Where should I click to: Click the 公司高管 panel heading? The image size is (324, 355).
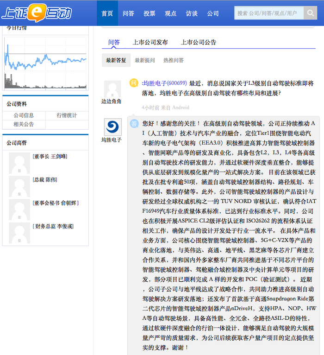pos(17,143)
